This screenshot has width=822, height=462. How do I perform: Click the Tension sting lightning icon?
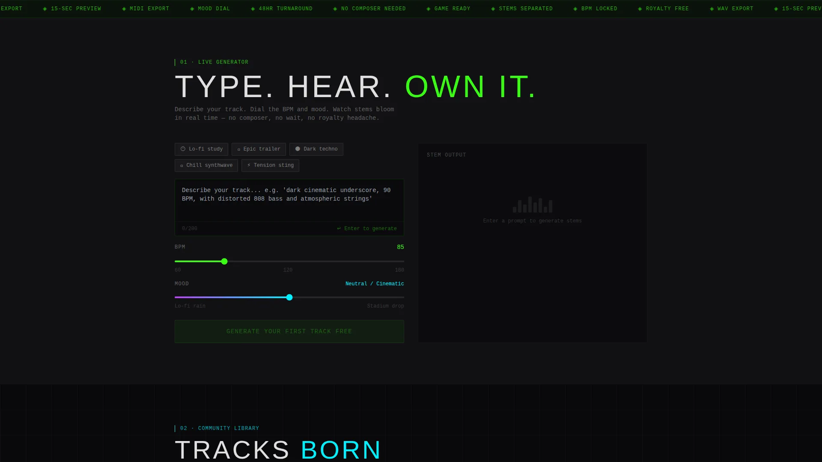[249, 165]
